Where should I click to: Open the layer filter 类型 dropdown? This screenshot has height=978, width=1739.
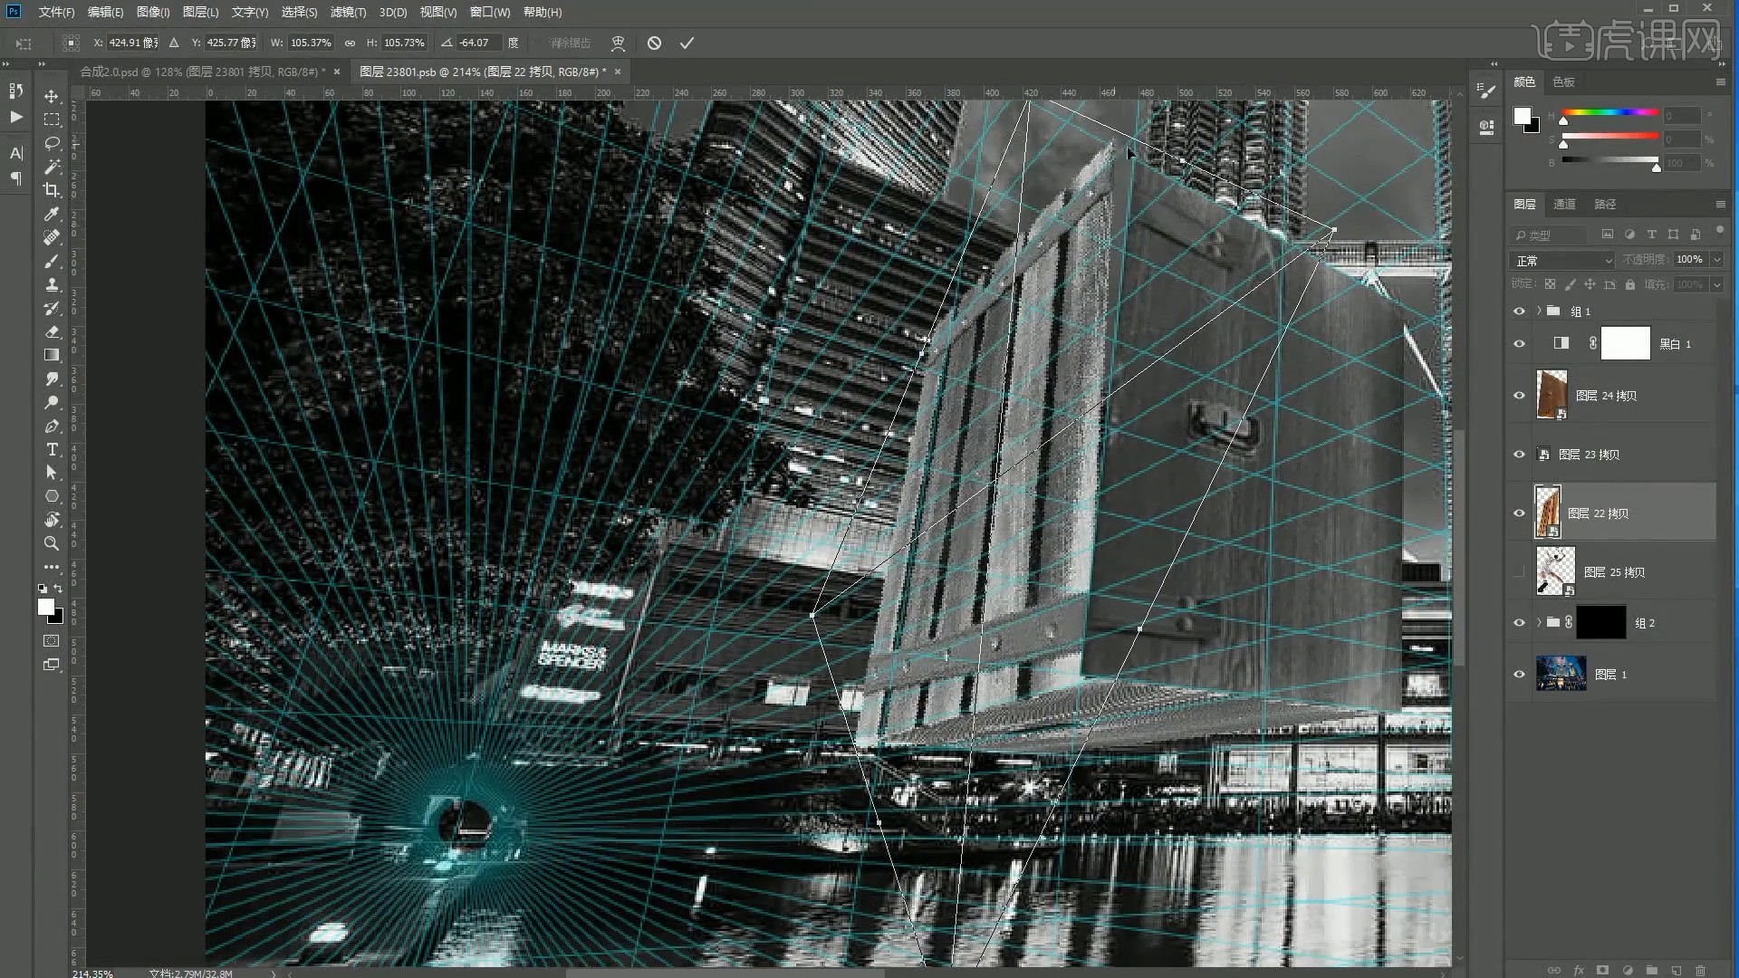click(1549, 235)
